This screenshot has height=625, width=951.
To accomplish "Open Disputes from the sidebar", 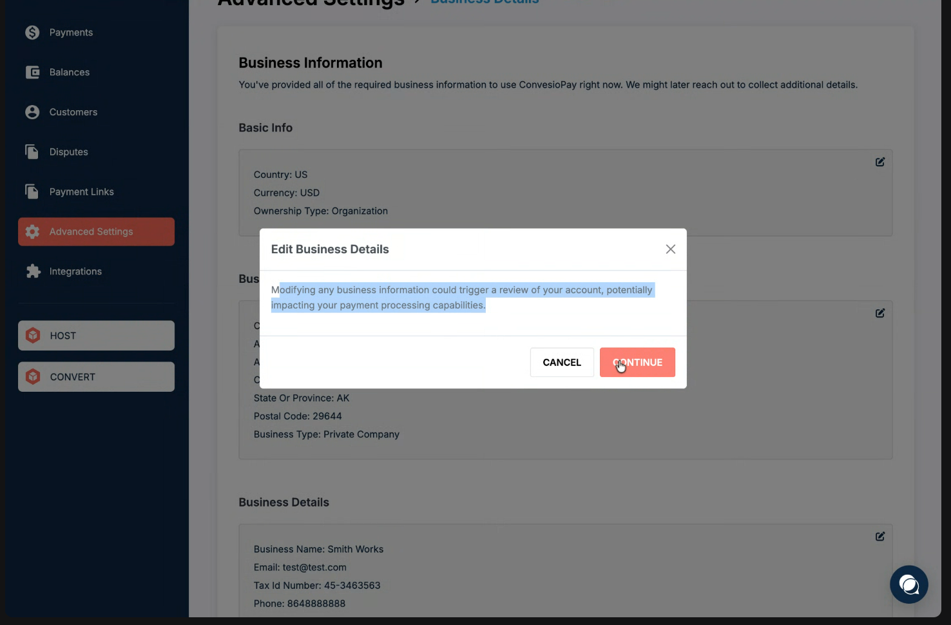I will [68, 152].
